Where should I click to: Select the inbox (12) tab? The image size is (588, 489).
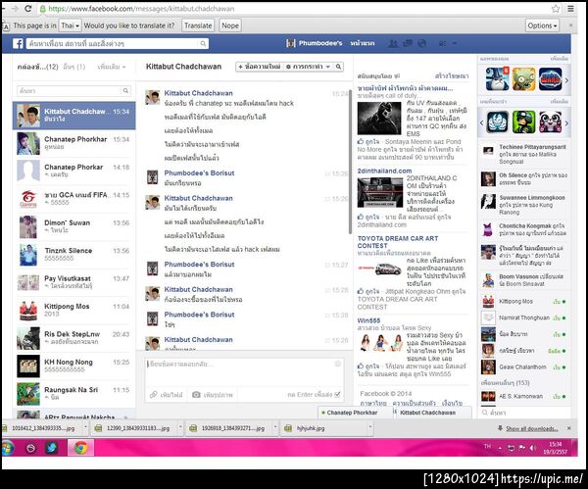(37, 67)
